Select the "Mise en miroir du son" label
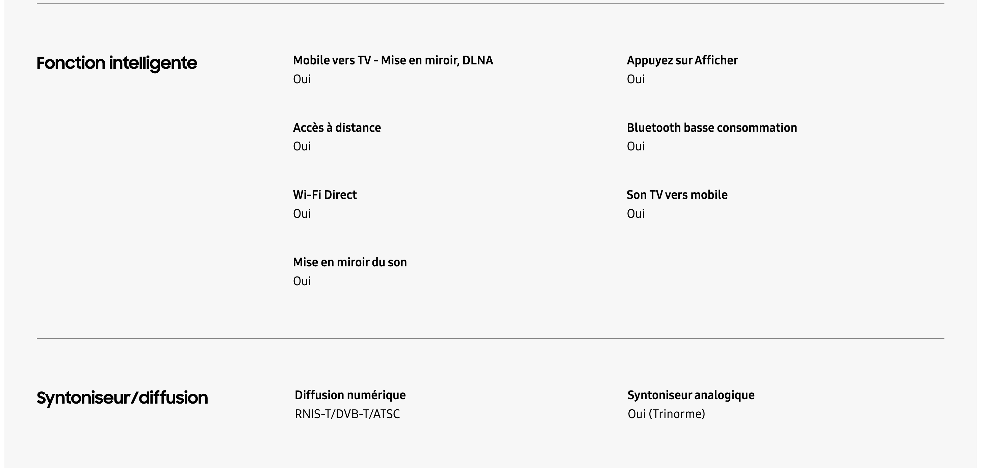990x468 pixels. tap(350, 262)
